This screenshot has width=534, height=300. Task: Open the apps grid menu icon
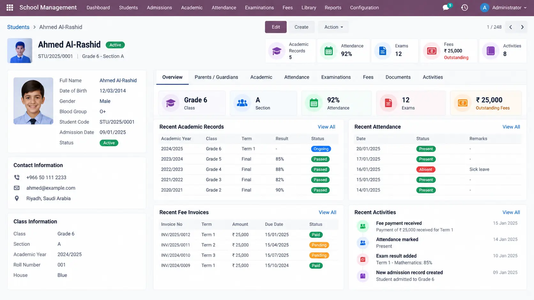click(x=10, y=7)
